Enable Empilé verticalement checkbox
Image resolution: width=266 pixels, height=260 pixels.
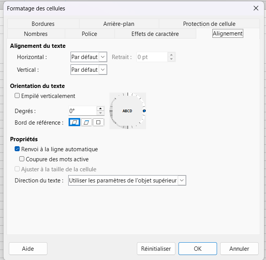[x=17, y=96]
